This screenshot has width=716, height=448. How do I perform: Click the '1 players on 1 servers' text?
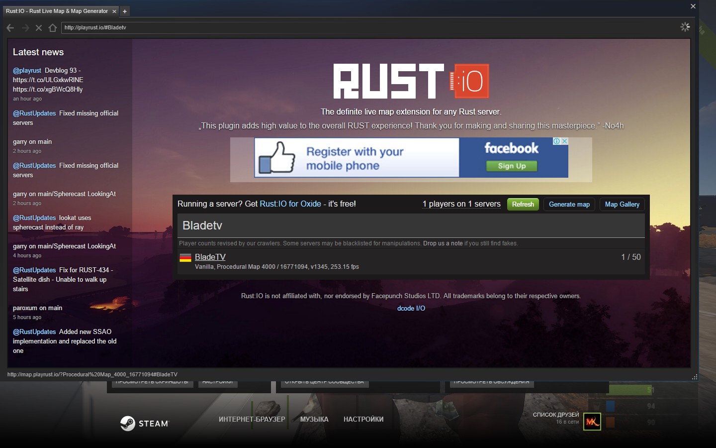coord(461,204)
